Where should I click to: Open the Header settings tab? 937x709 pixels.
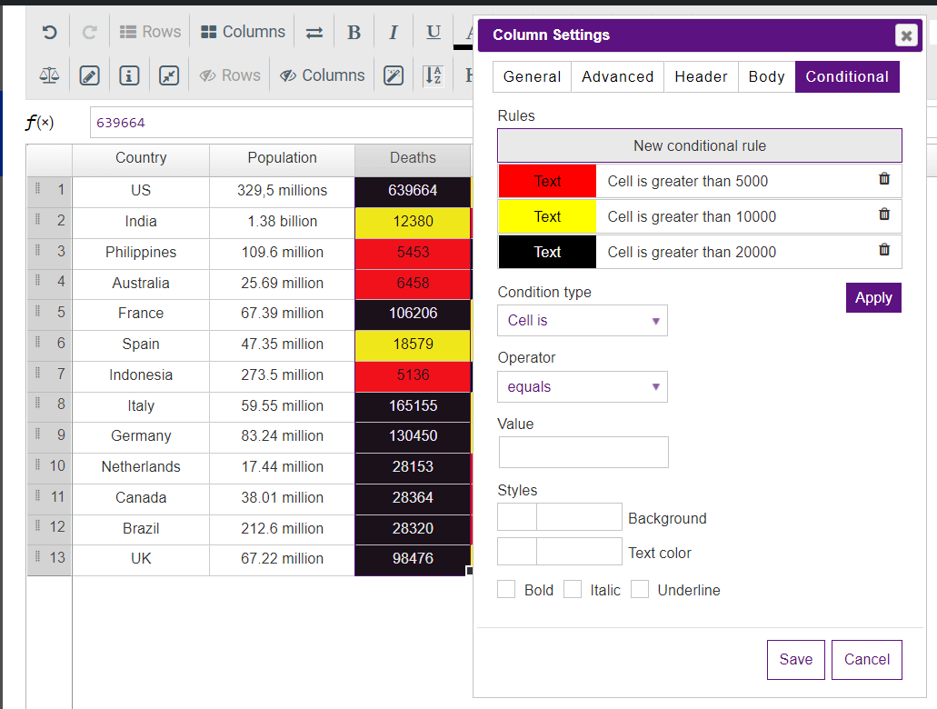pyautogui.click(x=701, y=76)
